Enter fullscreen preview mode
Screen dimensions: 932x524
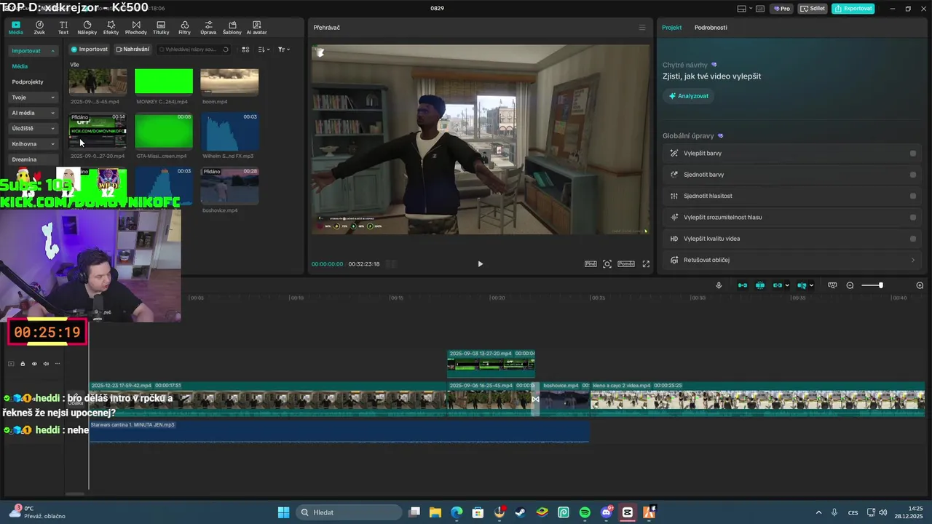(x=646, y=264)
